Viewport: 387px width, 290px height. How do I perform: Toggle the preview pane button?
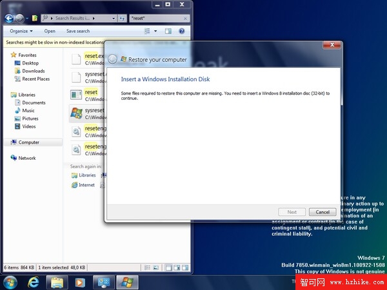[168, 31]
